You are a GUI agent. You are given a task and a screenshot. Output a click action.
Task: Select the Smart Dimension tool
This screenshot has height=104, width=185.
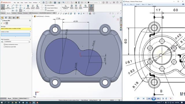(8, 7)
